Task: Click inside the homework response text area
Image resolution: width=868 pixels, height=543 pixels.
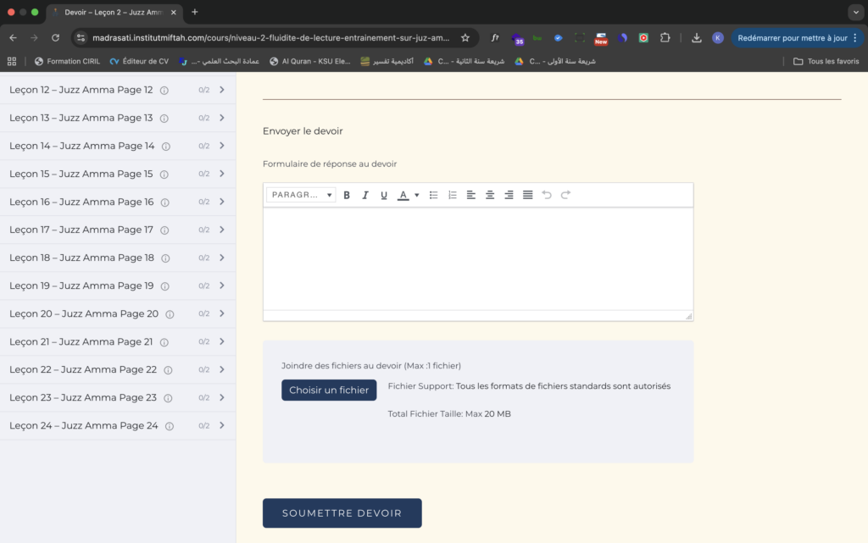Action: (477, 258)
